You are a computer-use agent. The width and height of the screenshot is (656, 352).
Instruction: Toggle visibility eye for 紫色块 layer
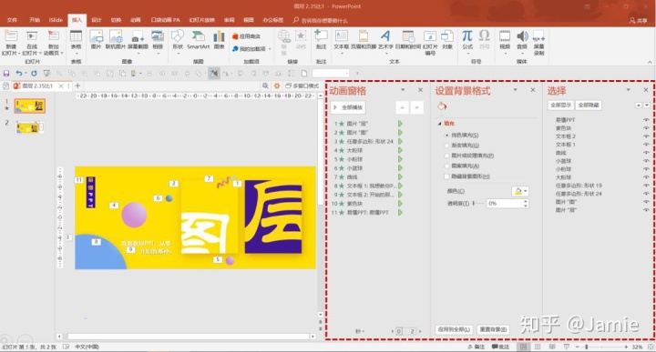pos(646,128)
